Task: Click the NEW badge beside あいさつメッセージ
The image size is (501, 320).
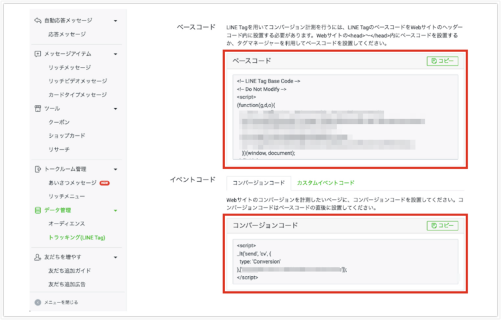Action: coord(105,183)
